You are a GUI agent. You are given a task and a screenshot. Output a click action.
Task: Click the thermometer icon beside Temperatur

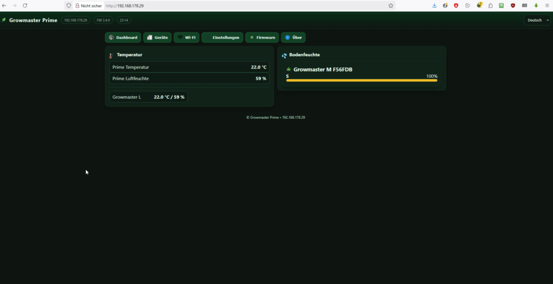(111, 56)
